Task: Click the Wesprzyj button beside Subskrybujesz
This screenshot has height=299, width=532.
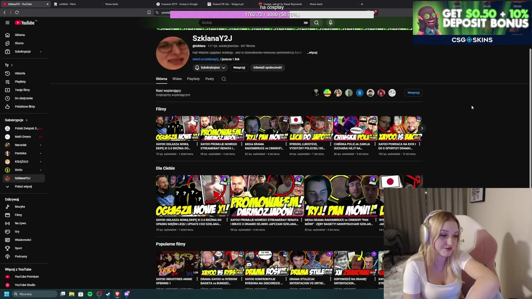Action: (239, 67)
